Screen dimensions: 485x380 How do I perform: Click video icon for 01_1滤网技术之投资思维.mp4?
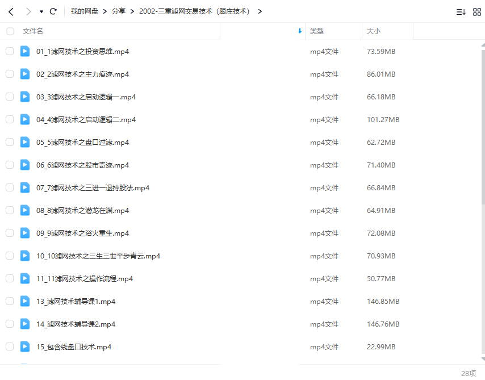coord(25,51)
